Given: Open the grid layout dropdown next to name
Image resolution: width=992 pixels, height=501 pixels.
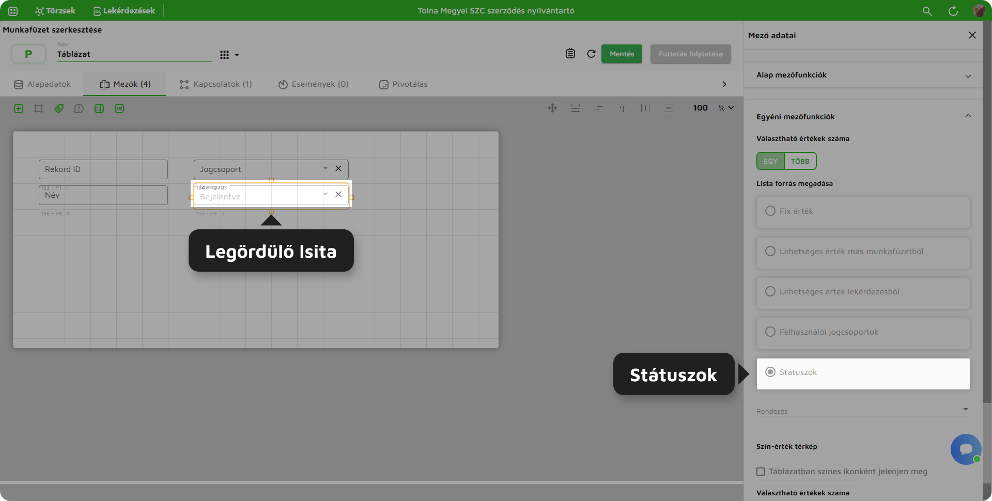Looking at the screenshot, I should click(x=229, y=55).
